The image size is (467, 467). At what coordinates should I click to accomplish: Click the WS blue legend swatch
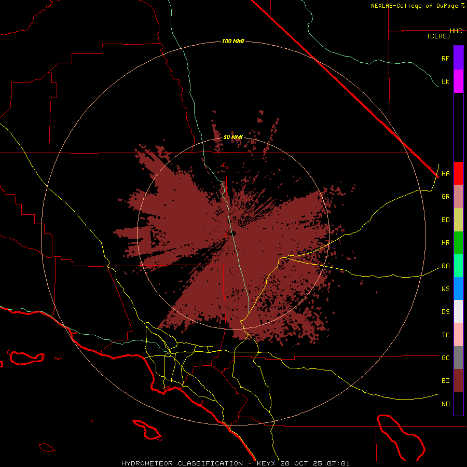click(x=458, y=289)
